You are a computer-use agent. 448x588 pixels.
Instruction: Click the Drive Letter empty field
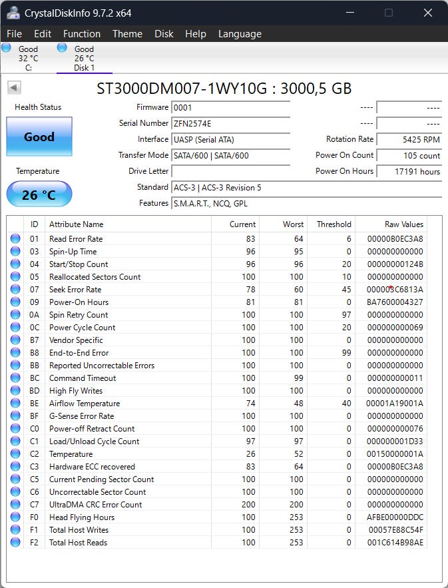tap(230, 171)
